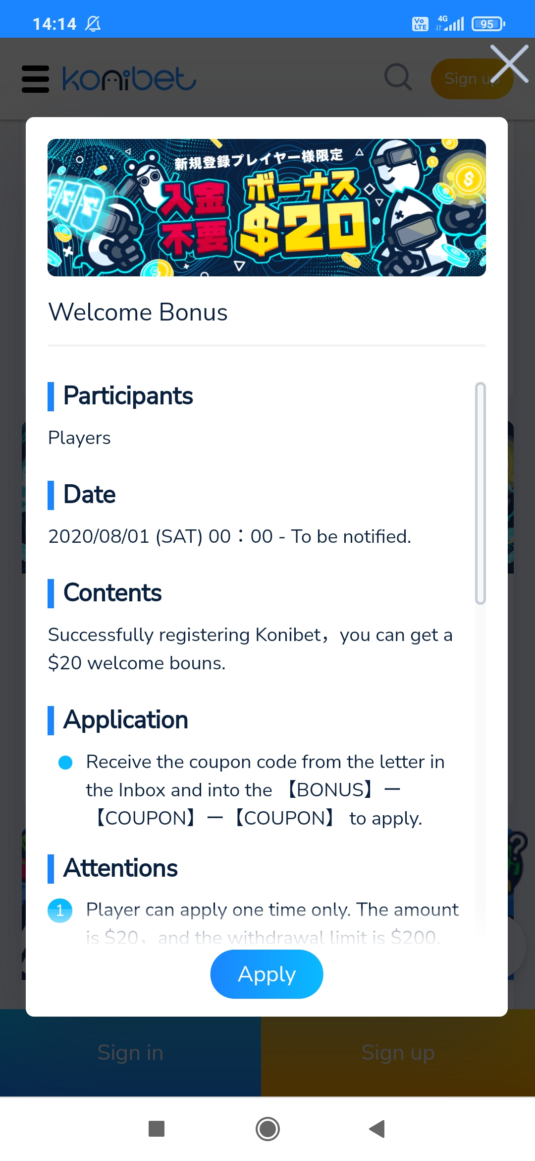Tap the blue bullet under Application
The width and height of the screenshot is (535, 1161).
tap(65, 763)
